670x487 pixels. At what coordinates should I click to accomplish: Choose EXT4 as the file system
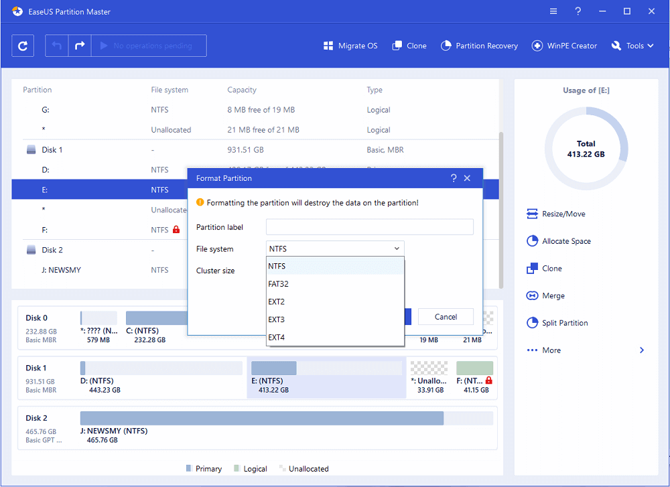click(278, 338)
